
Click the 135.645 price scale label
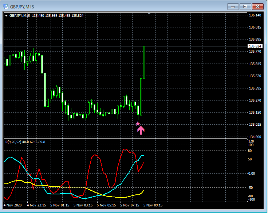[x=255, y=64]
